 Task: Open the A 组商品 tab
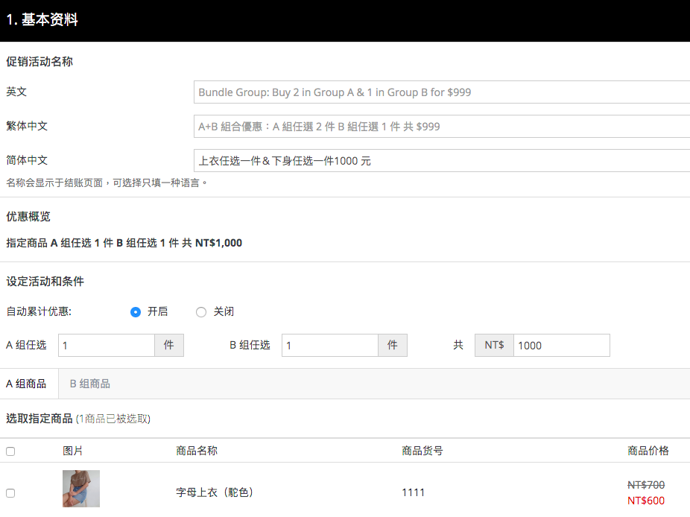(x=26, y=384)
